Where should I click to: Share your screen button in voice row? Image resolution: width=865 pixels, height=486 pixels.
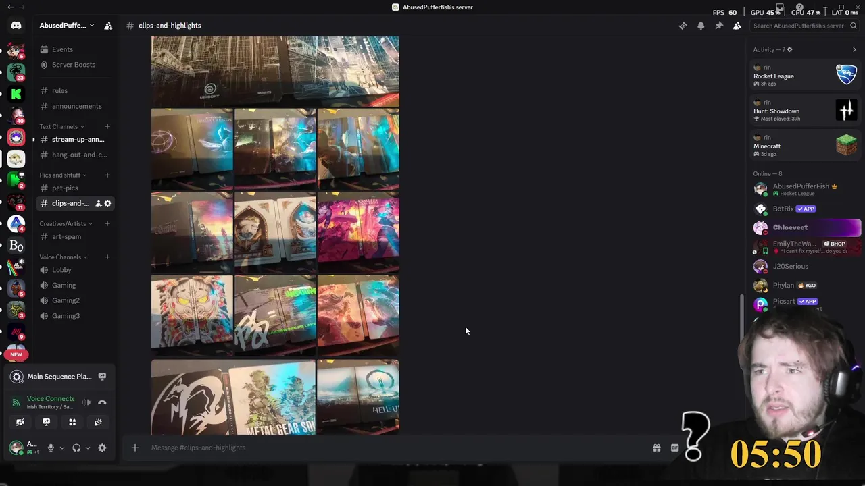click(46, 422)
